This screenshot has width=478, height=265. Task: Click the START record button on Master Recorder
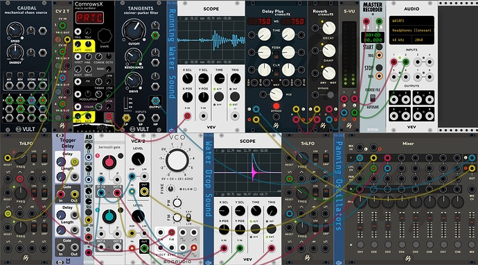[379, 47]
